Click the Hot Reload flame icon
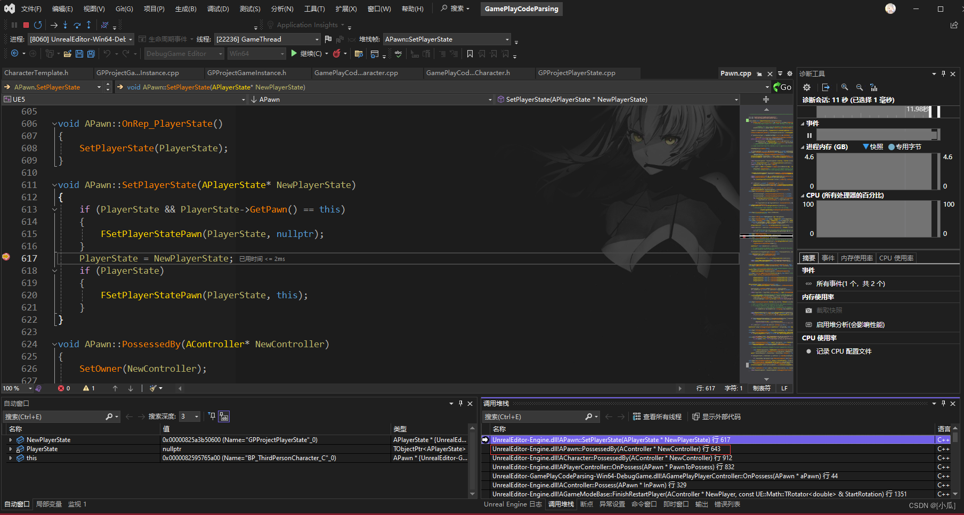Viewport: 964px width, 515px height. click(x=337, y=53)
